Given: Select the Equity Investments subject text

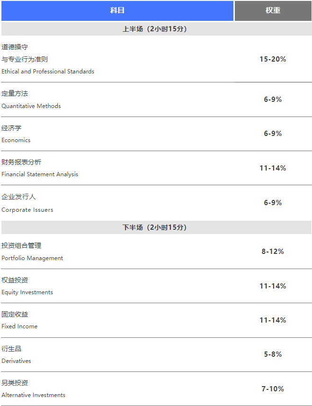Looking at the screenshot, I should (x=27, y=292).
